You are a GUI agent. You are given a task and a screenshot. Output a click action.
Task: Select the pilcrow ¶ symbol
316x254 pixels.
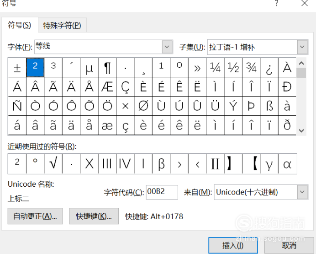[107, 67]
